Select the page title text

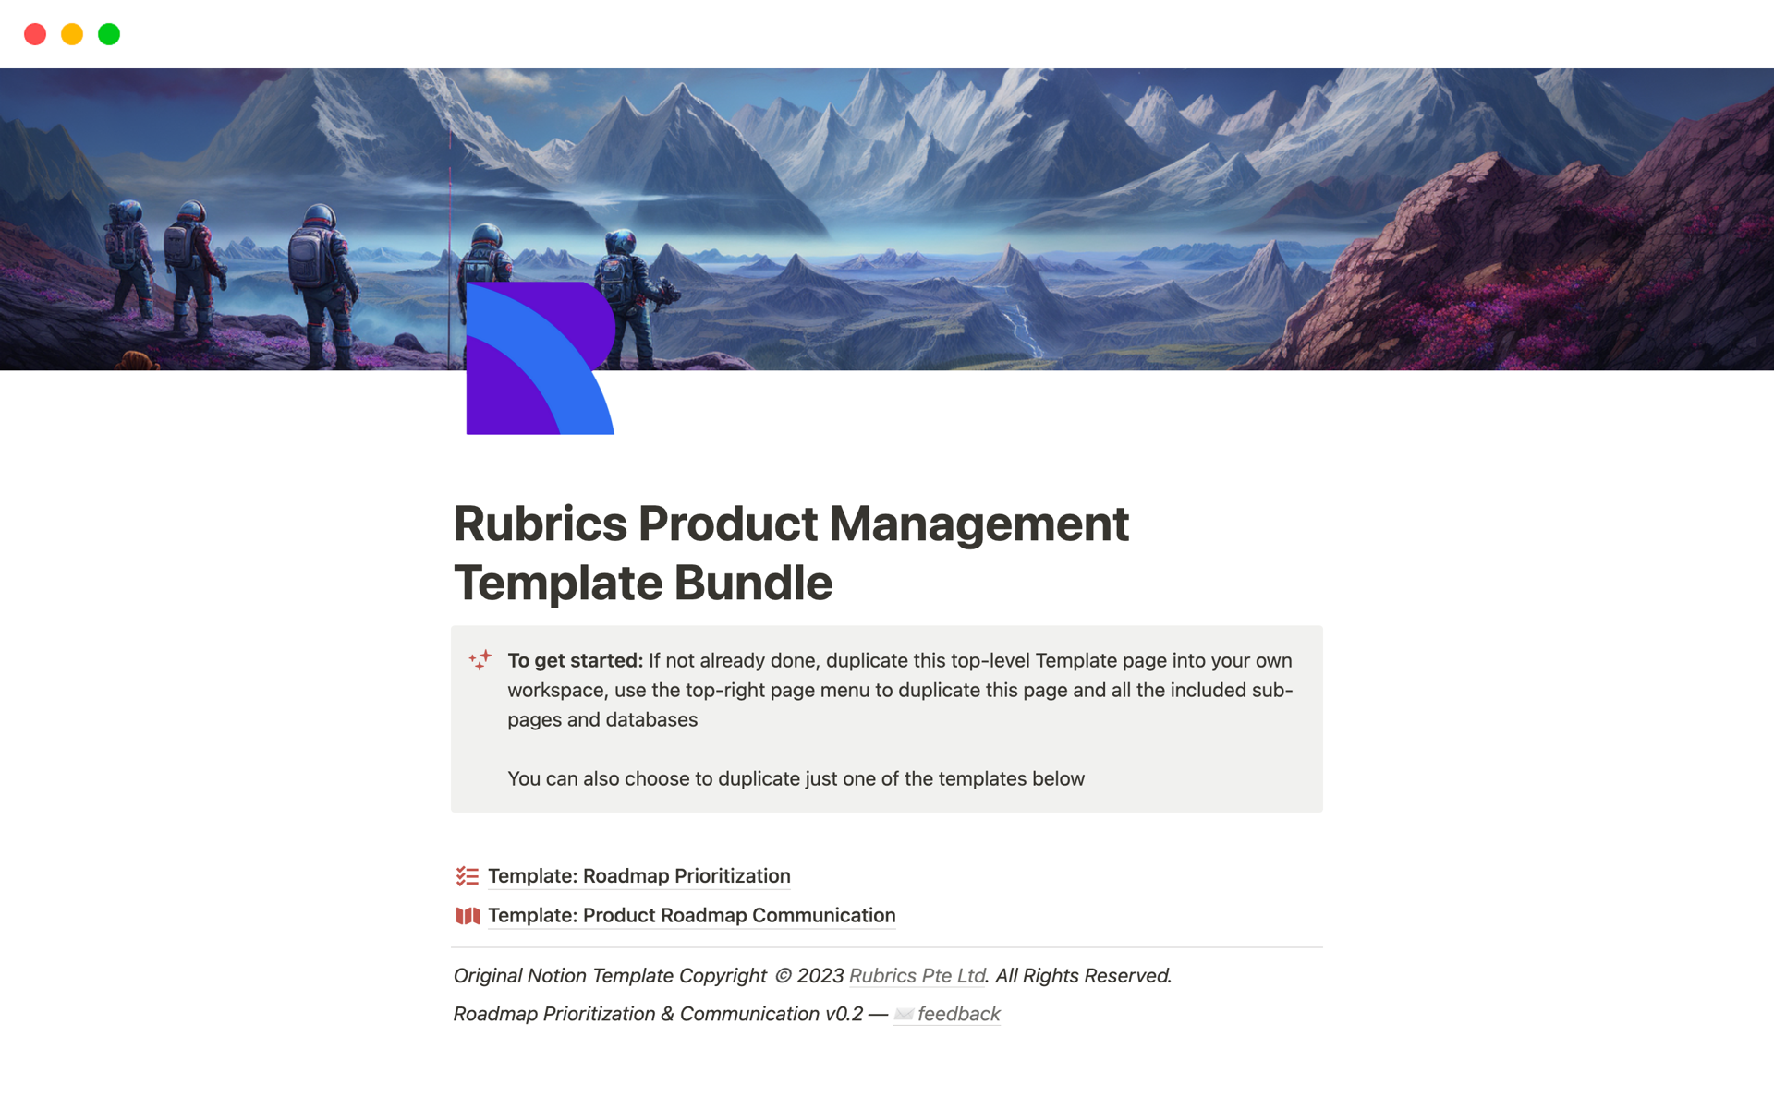coord(790,552)
